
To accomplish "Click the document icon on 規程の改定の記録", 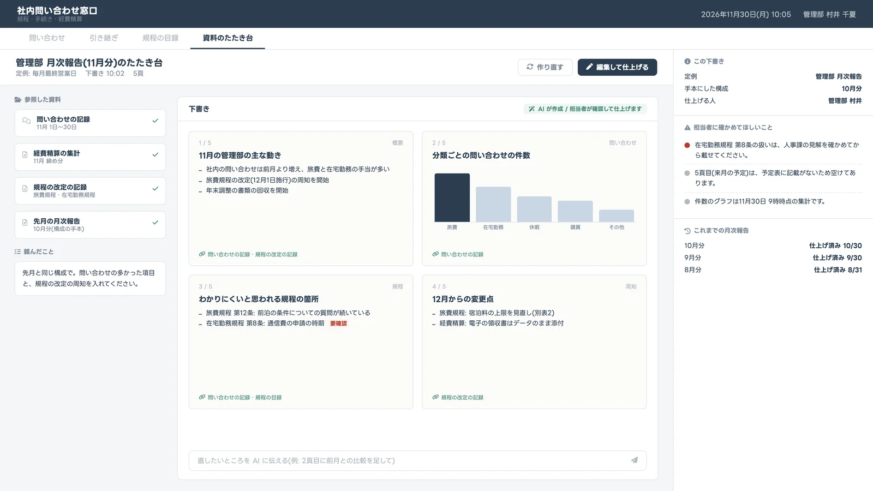I will [25, 189].
